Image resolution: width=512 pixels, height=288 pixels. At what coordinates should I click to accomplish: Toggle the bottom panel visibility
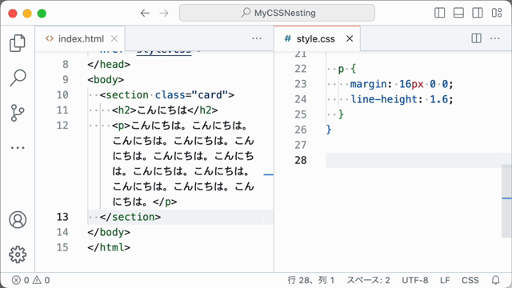(458, 13)
